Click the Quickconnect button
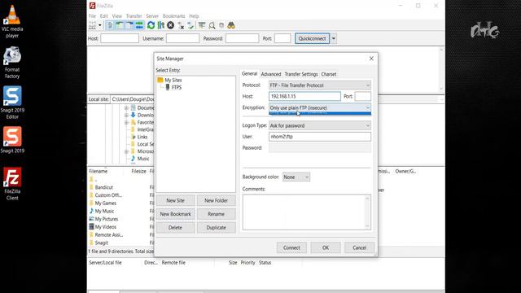 click(x=312, y=38)
